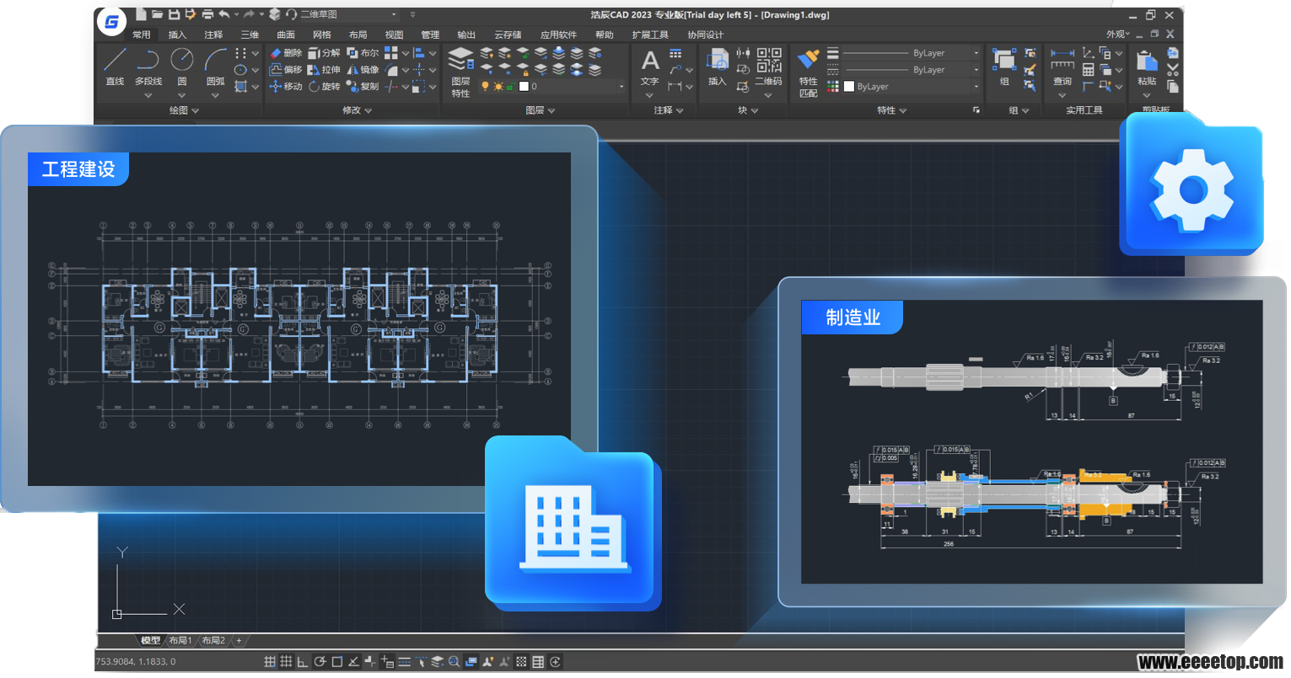
Task: Toggle layer on/off lightbulb in layer dropdown
Action: tap(485, 87)
